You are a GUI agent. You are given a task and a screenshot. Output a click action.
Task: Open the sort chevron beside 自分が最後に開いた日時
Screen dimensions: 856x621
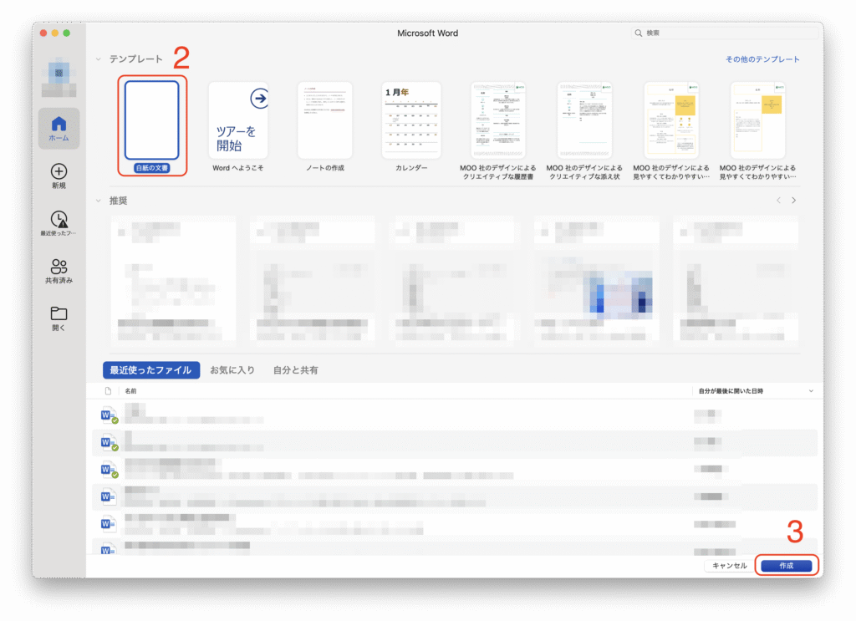(811, 390)
